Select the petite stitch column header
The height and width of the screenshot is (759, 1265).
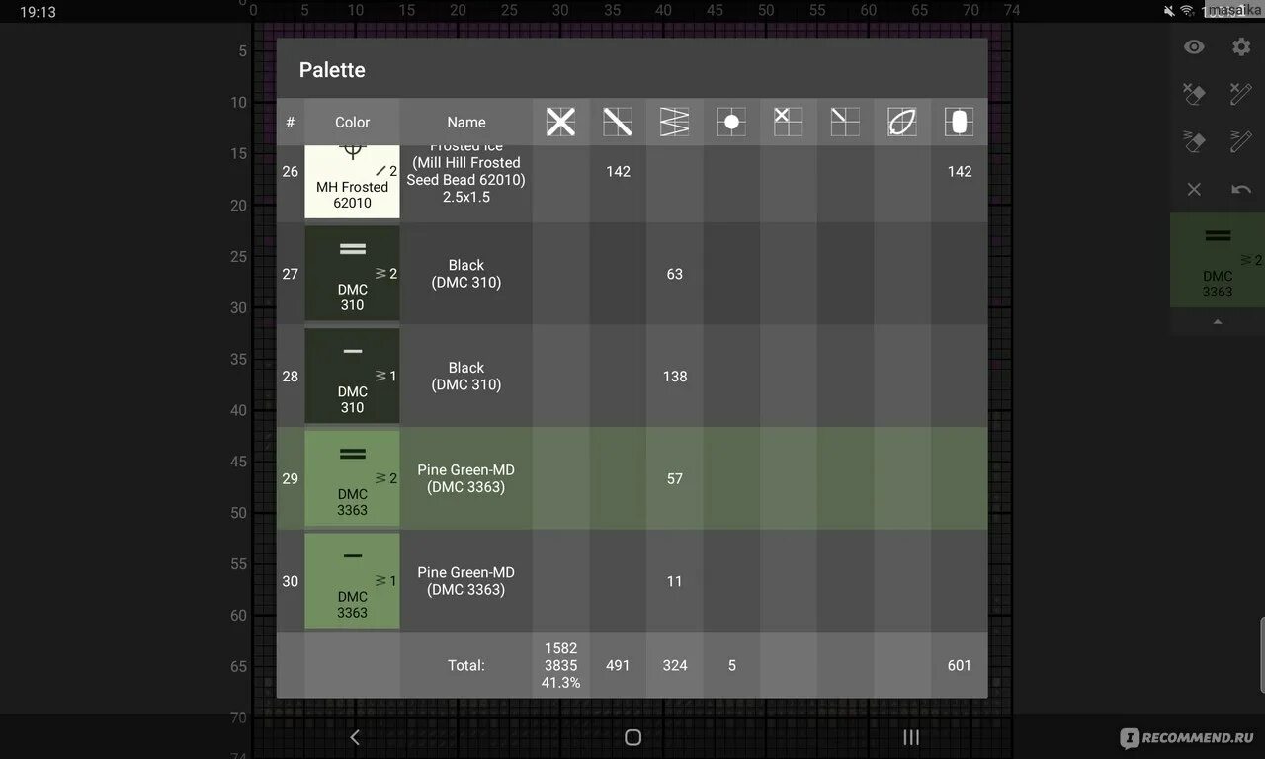(789, 122)
